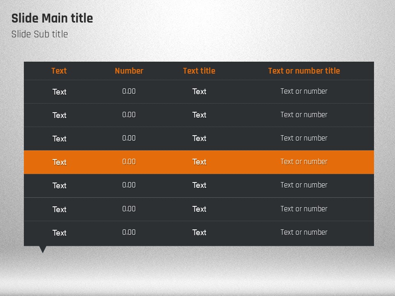Click "0.00" in the last table row
Screen dimensions: 395x296
[x=129, y=232]
